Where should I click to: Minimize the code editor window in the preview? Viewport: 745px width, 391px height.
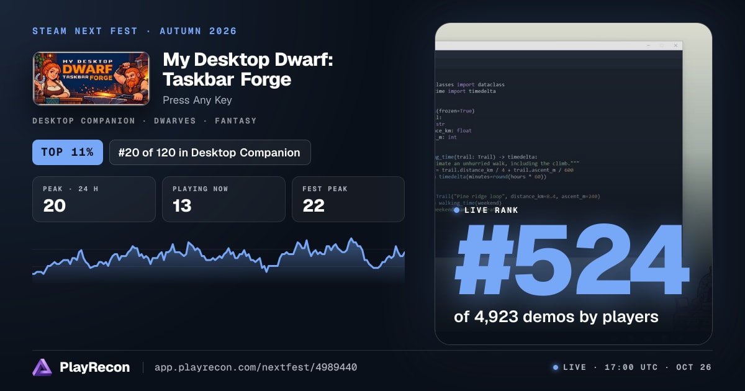point(648,45)
